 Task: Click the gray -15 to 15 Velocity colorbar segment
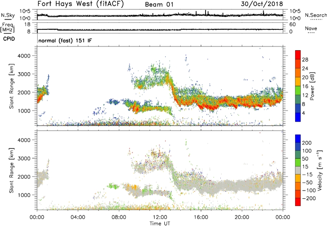click(298, 171)
